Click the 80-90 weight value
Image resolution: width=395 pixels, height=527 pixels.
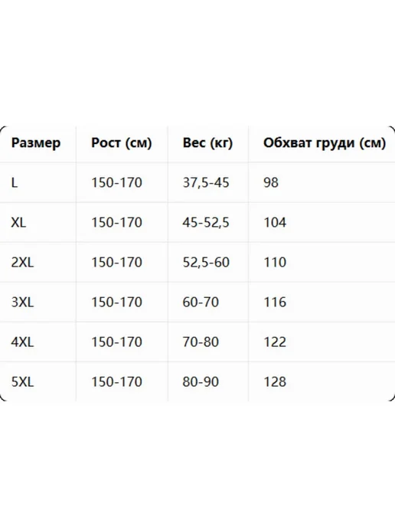click(x=201, y=381)
